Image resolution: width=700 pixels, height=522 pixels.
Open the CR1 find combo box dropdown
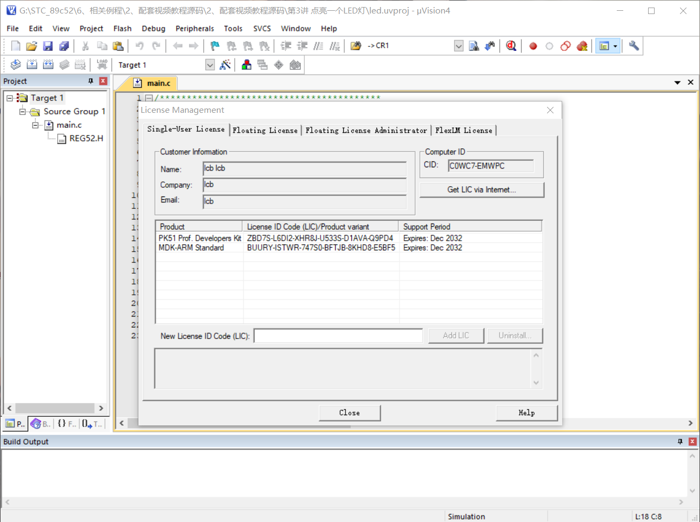point(458,46)
